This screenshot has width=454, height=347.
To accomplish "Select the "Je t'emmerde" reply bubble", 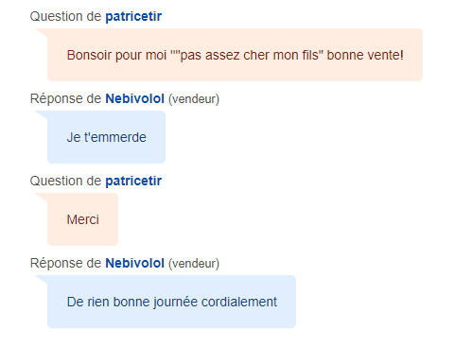I will tap(106, 137).
